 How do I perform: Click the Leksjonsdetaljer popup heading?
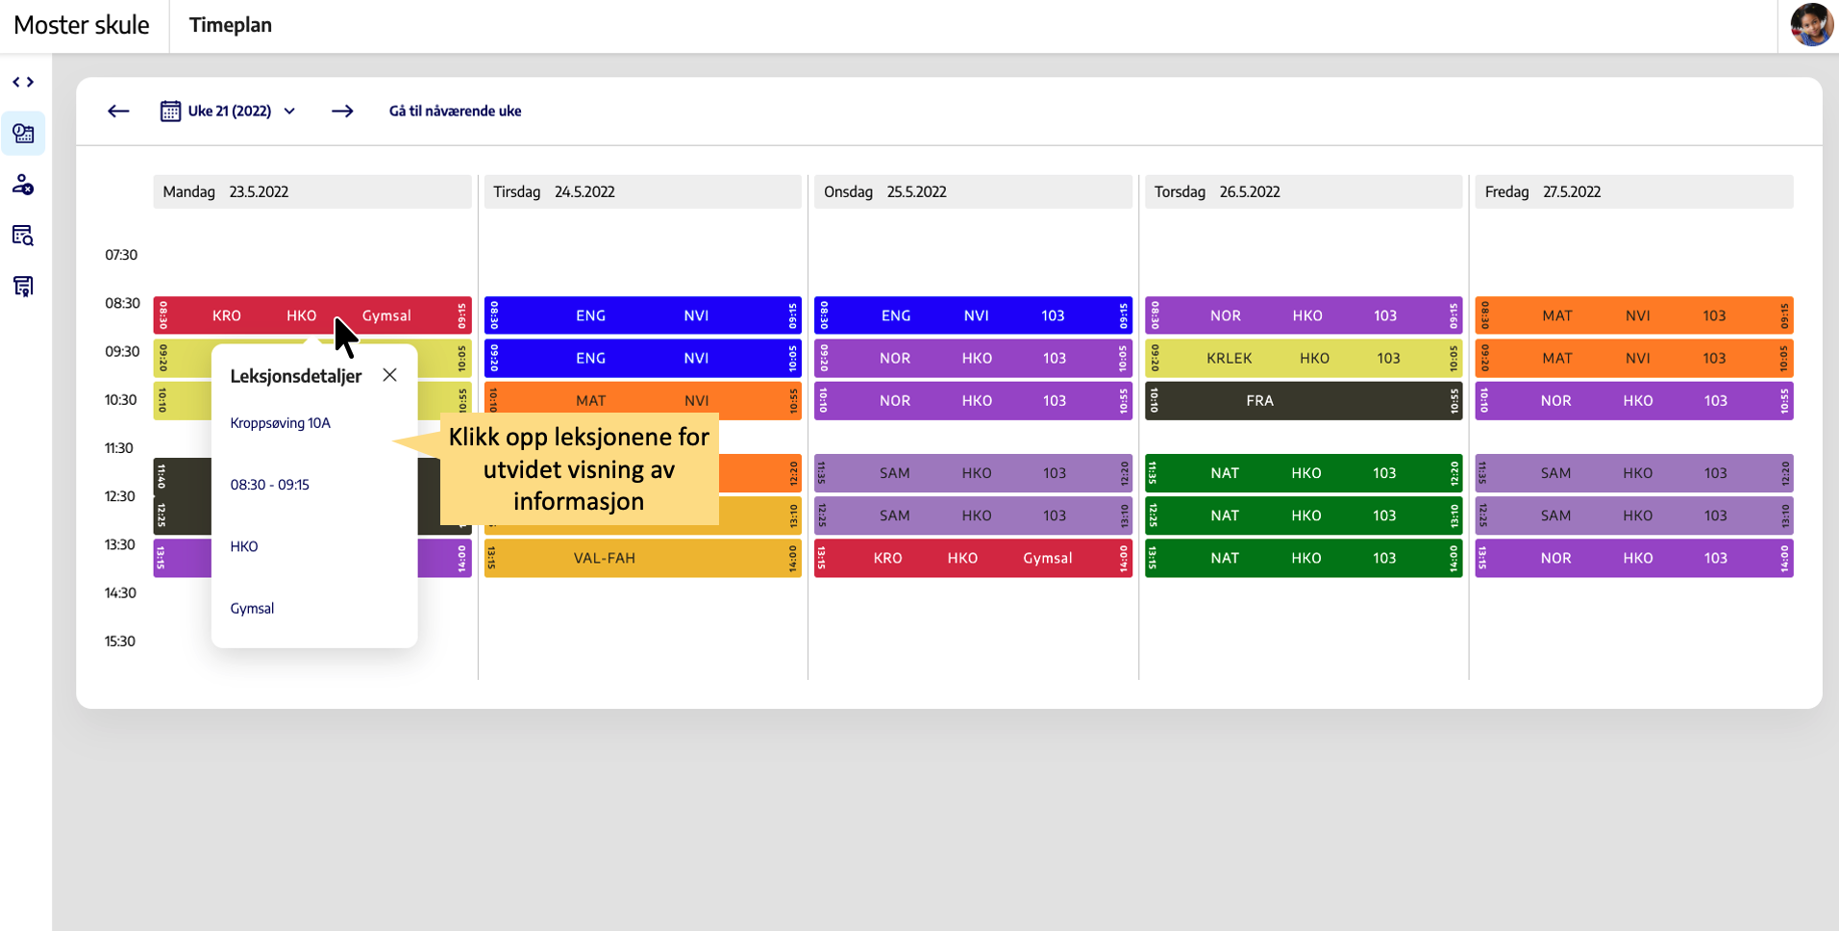296,376
